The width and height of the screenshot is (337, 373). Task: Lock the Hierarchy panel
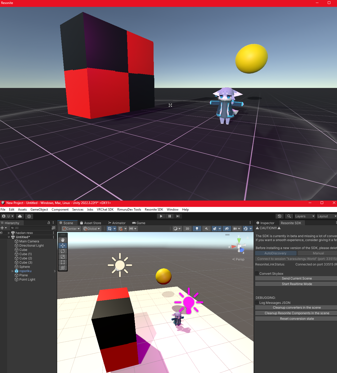tap(49, 223)
